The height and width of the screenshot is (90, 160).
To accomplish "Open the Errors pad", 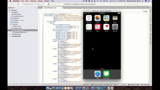I will 116,84.
